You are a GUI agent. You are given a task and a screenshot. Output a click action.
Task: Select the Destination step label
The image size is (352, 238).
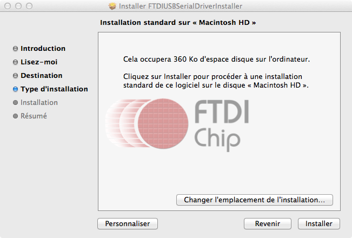(x=41, y=76)
